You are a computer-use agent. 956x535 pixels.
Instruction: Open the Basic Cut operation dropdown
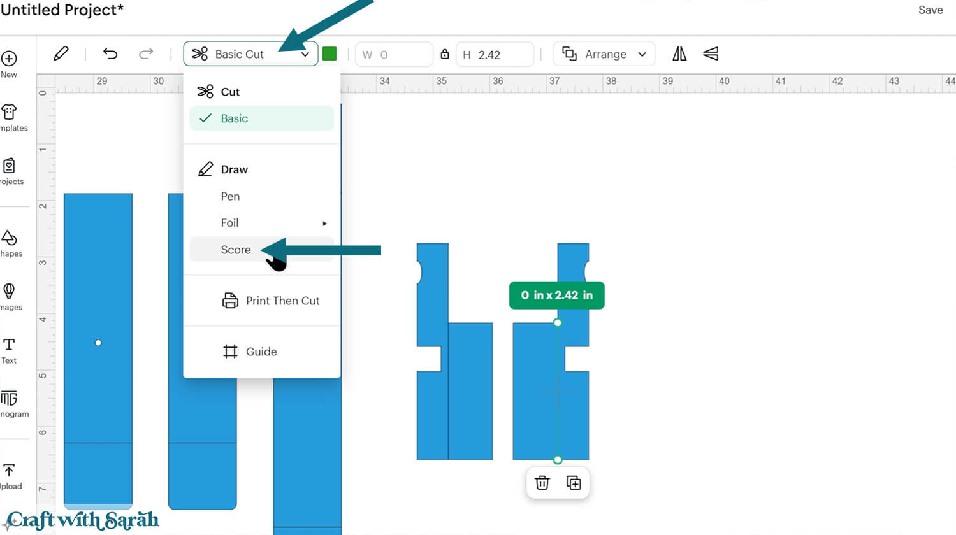coord(250,54)
